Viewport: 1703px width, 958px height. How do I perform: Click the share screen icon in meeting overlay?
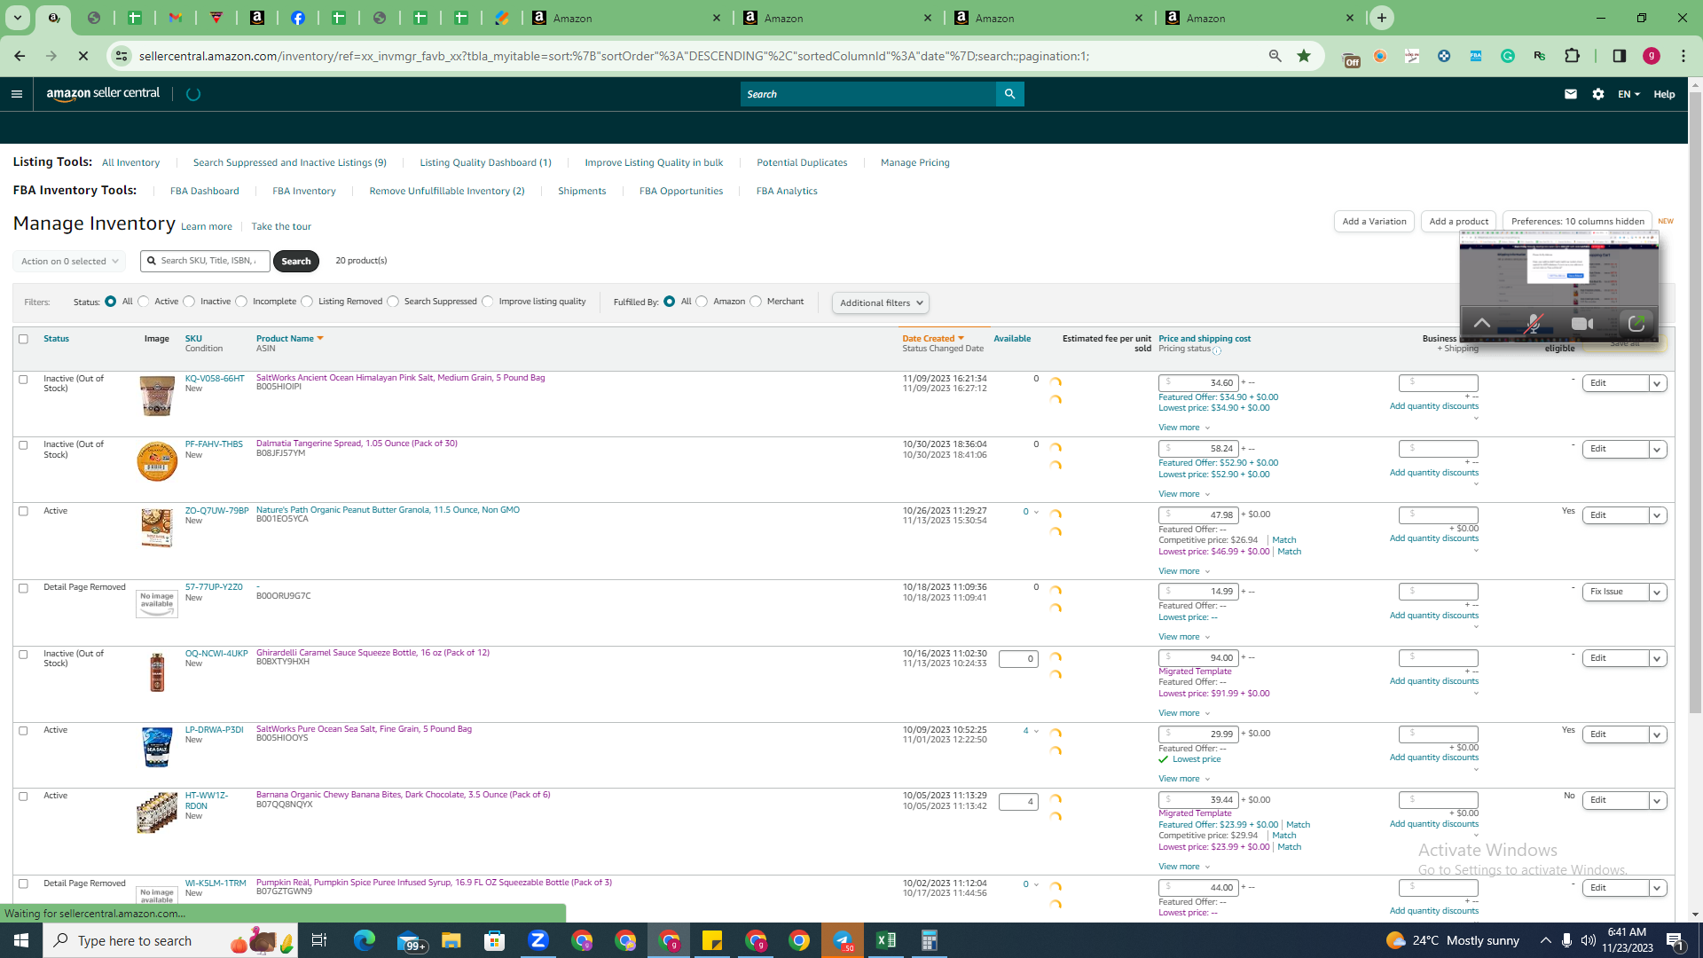point(1636,324)
